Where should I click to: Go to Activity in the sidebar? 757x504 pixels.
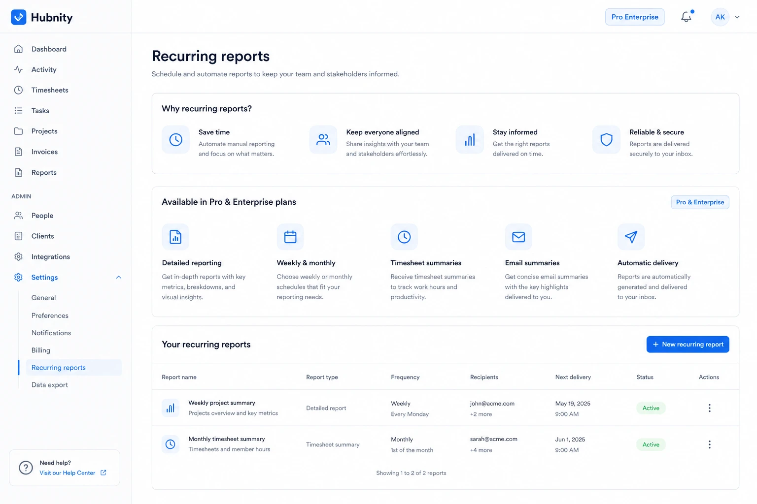pyautogui.click(x=44, y=70)
